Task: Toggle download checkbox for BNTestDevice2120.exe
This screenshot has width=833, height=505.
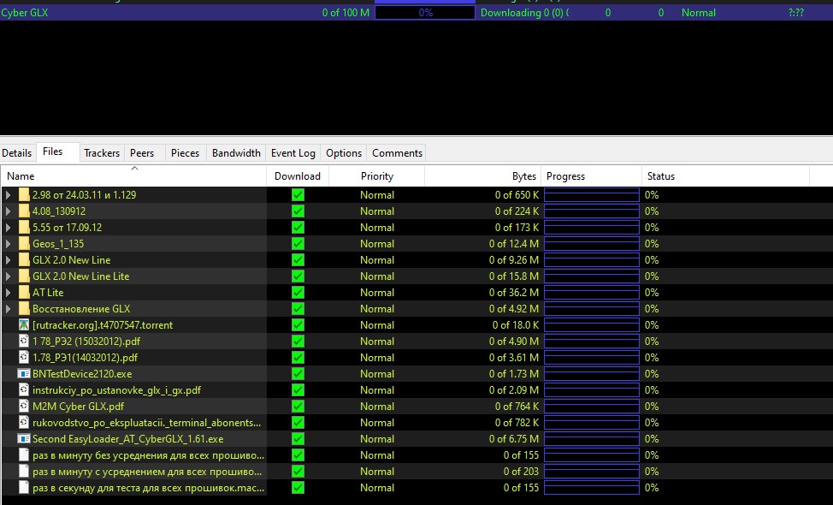Action: (x=298, y=374)
